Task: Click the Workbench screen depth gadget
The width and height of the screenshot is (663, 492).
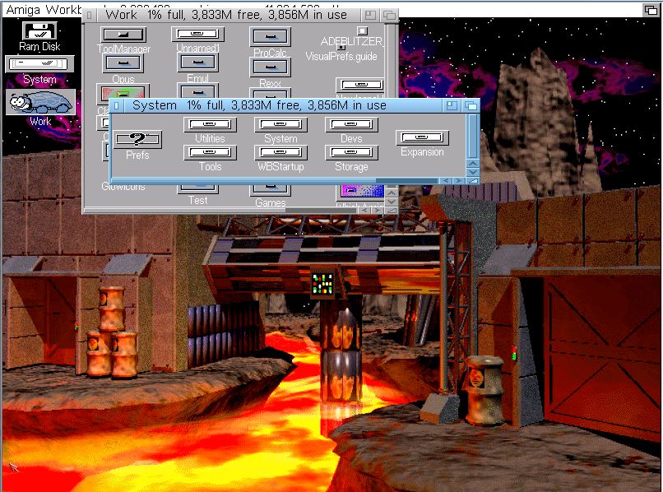Action: pos(651,10)
